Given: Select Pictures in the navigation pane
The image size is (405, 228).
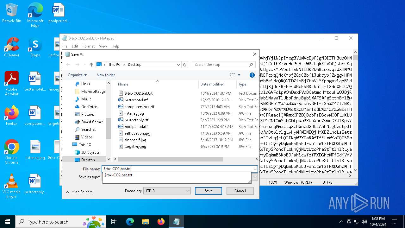Looking at the screenshot, I should 88,114.
